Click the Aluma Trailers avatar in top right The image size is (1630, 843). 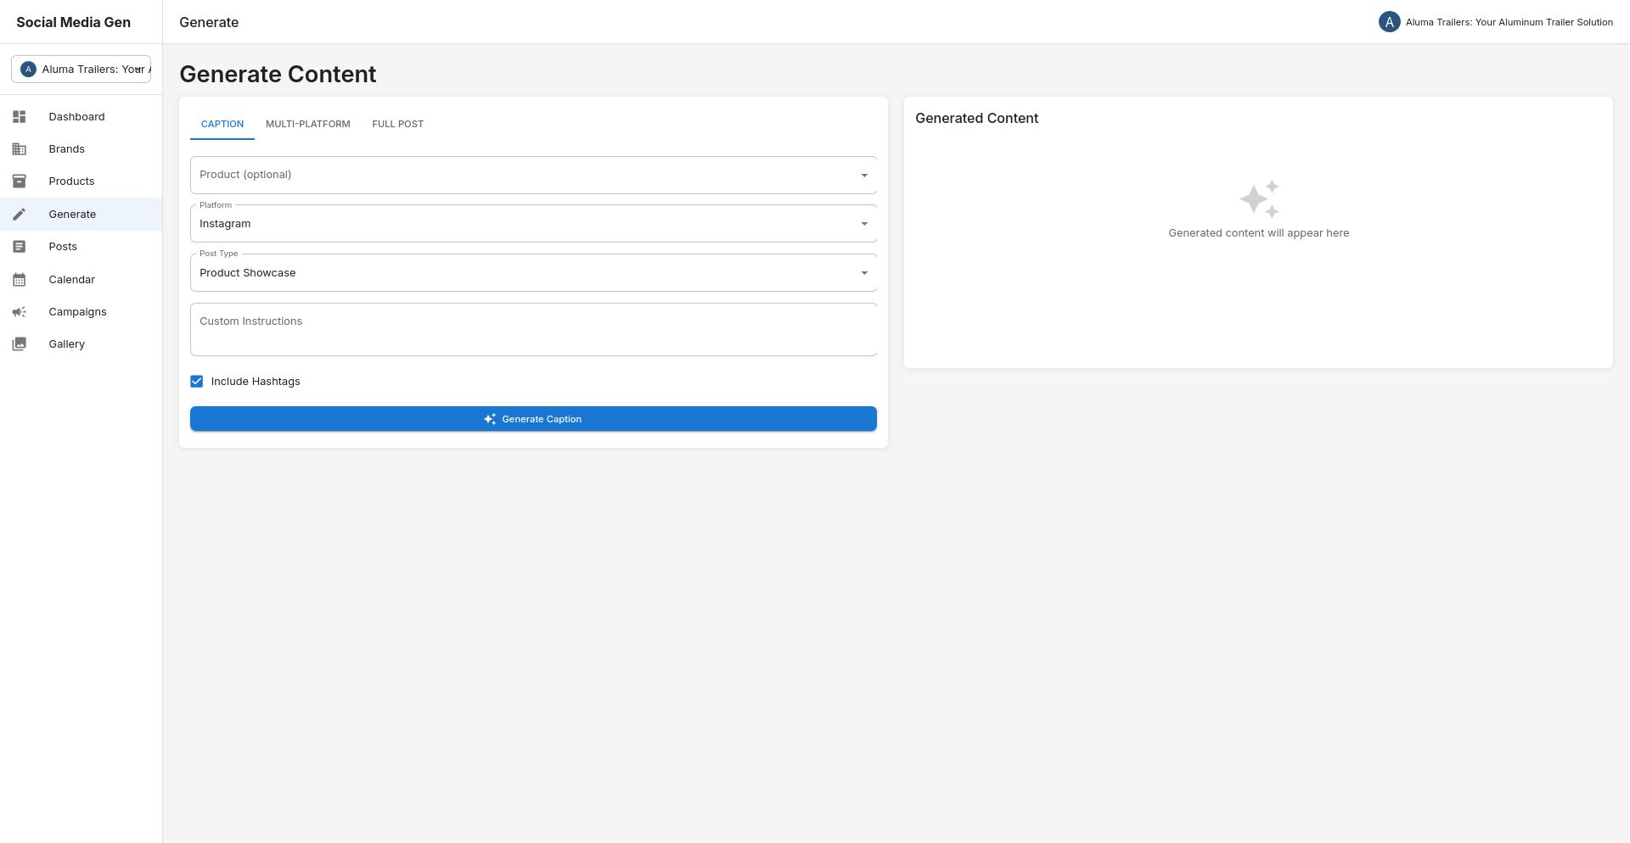coord(1388,22)
